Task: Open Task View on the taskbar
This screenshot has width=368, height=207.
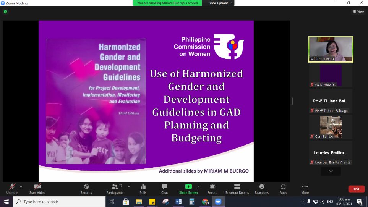Action: pos(112,202)
